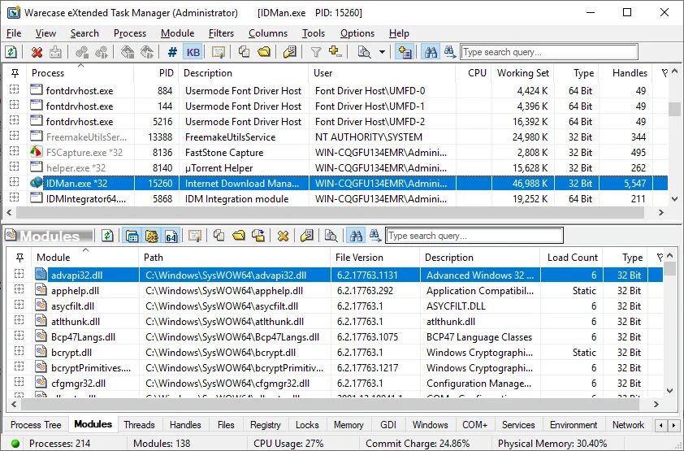Switch to the Network tab
684x451 pixels.
pos(628,425)
